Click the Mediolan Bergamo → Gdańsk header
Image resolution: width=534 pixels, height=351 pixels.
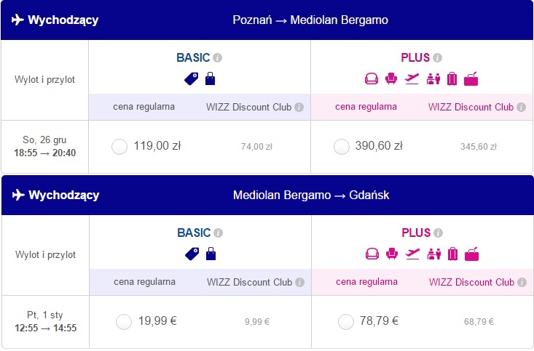click(311, 195)
